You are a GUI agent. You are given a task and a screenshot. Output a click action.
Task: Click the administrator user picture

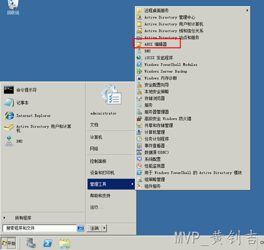(x=111, y=94)
